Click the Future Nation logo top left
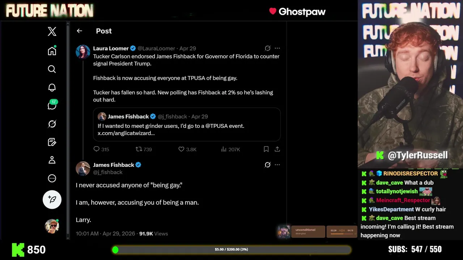463x260 pixels. click(x=50, y=11)
